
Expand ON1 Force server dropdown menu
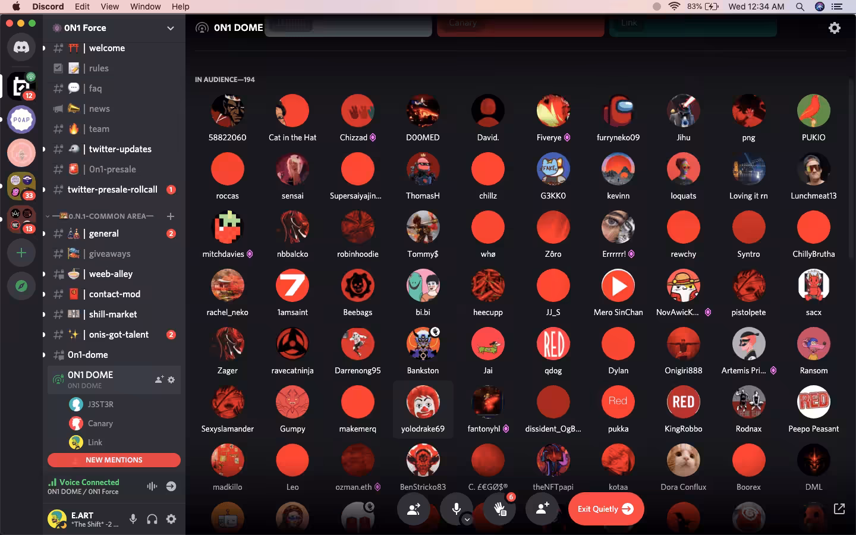point(171,28)
